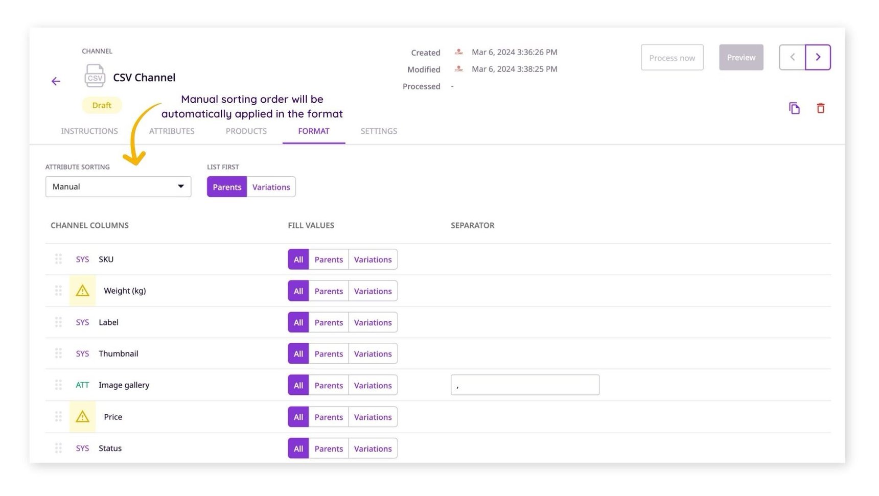Screen dimensions: 879x496
Task: Open the Settings tab
Action: point(379,131)
